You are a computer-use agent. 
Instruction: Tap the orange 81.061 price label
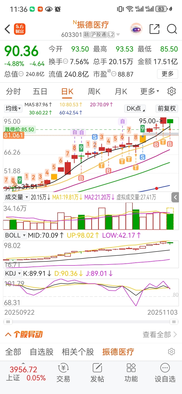click(x=14, y=135)
